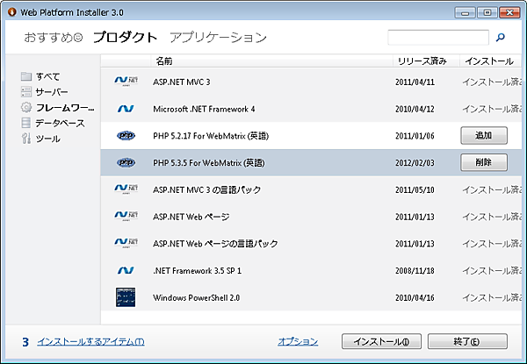Select the サーバー category in sidebar
Image resolution: width=527 pixels, height=364 pixels.
click(50, 92)
